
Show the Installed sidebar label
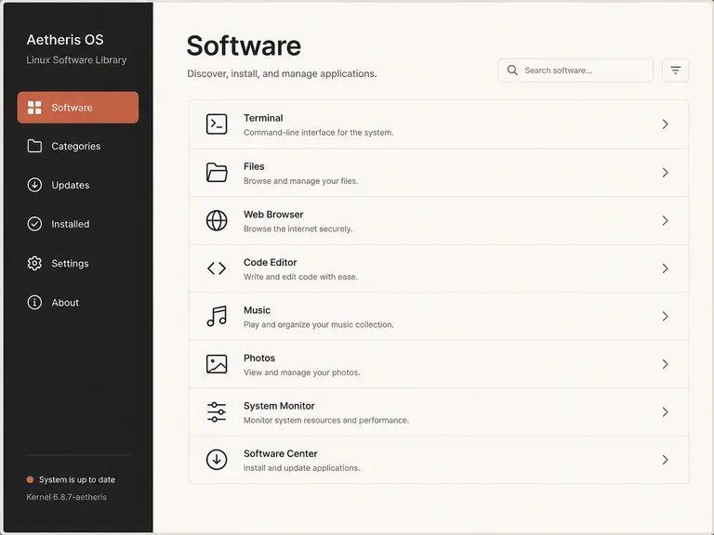(x=71, y=224)
